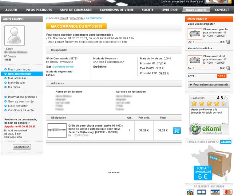234x195 pixels.
Task: Click the CB payment card icon
Action: pos(202,192)
